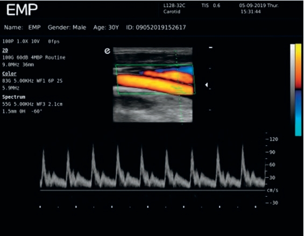305x236 pixels.
Task: Click the cm/s baseline unit label
Action: 273,190
